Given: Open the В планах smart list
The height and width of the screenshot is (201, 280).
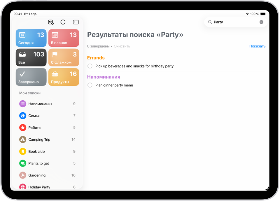Looking at the screenshot, I should click(x=64, y=38).
